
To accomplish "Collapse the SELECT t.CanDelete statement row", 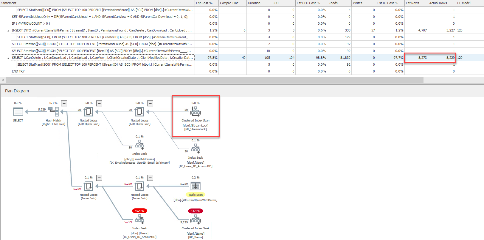I will click(x=8, y=58).
